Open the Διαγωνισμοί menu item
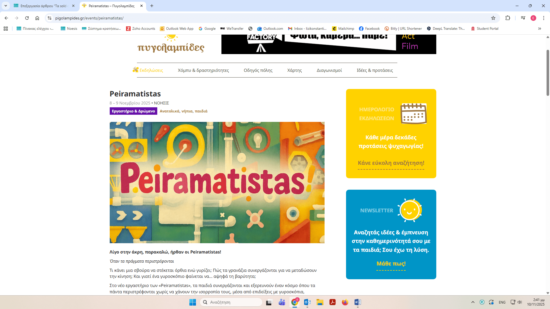The height and width of the screenshot is (309, 550). [x=329, y=70]
